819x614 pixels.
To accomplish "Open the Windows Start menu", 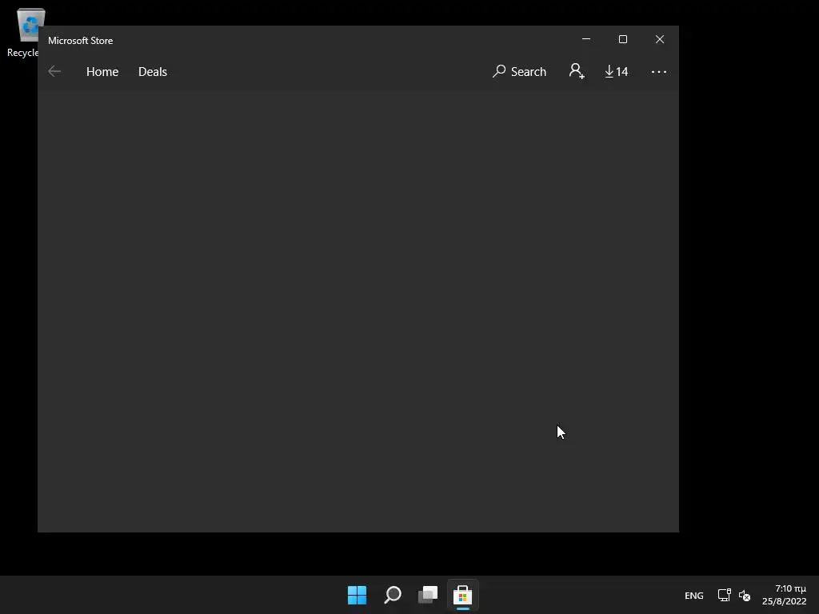I will [x=358, y=595].
